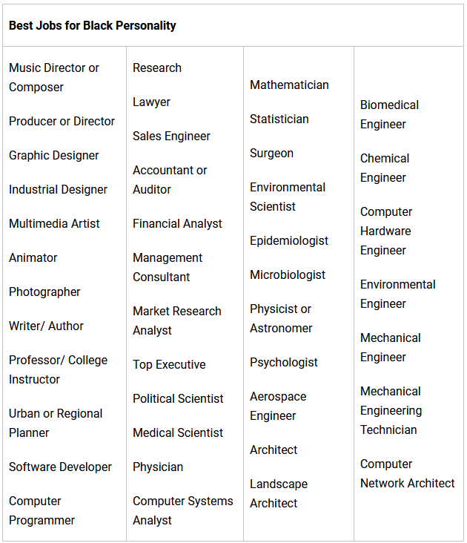Screen dimensions: 467x543
Task: Select Financial Analyst job title
Action: [x=177, y=223]
